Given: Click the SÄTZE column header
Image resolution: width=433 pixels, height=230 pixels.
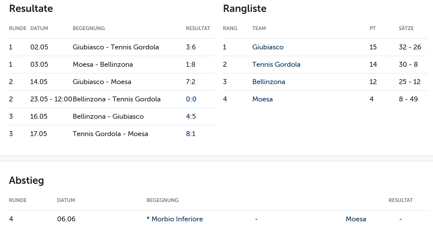Looking at the screenshot, I should point(406,28).
